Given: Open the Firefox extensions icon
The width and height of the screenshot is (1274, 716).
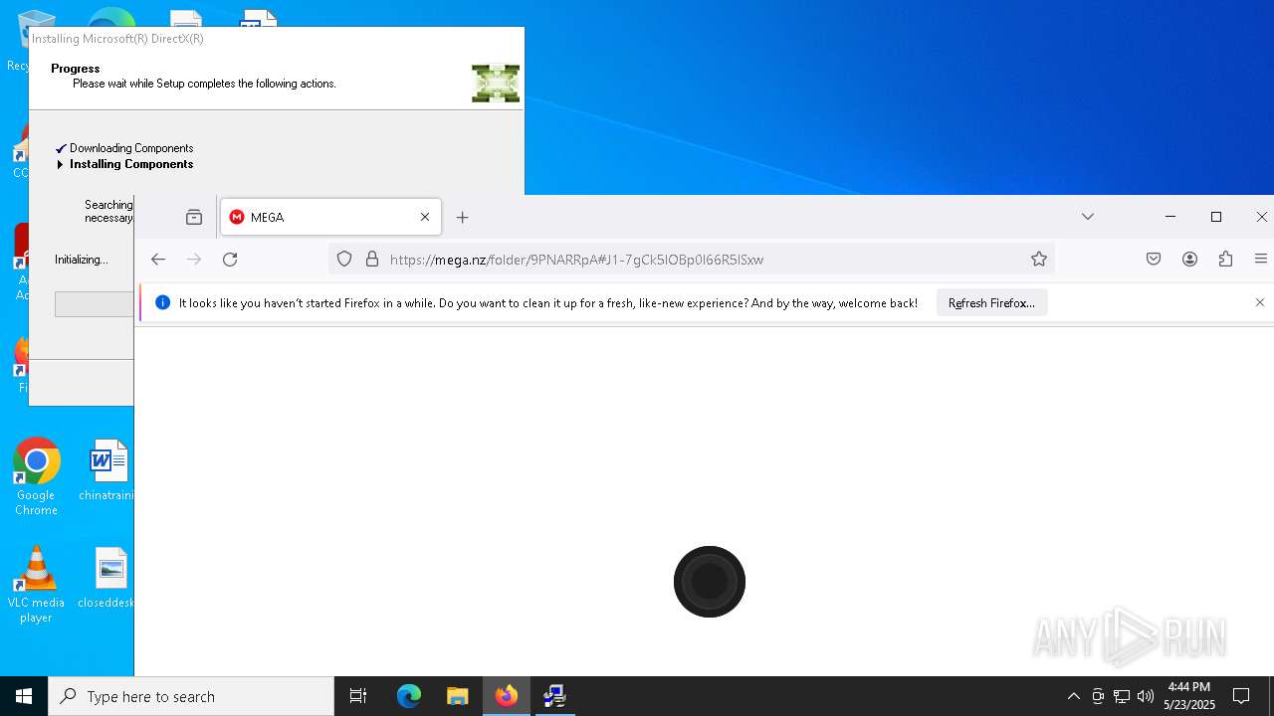Looking at the screenshot, I should [1225, 260].
